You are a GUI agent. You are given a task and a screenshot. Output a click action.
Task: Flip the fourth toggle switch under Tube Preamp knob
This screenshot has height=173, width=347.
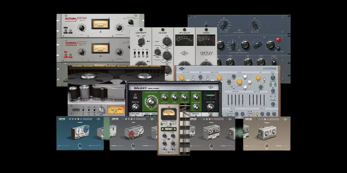(x=146, y=54)
